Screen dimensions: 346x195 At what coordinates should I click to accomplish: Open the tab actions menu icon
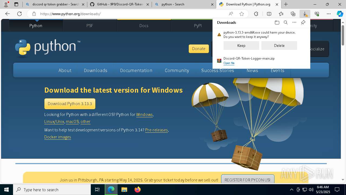[16, 4]
